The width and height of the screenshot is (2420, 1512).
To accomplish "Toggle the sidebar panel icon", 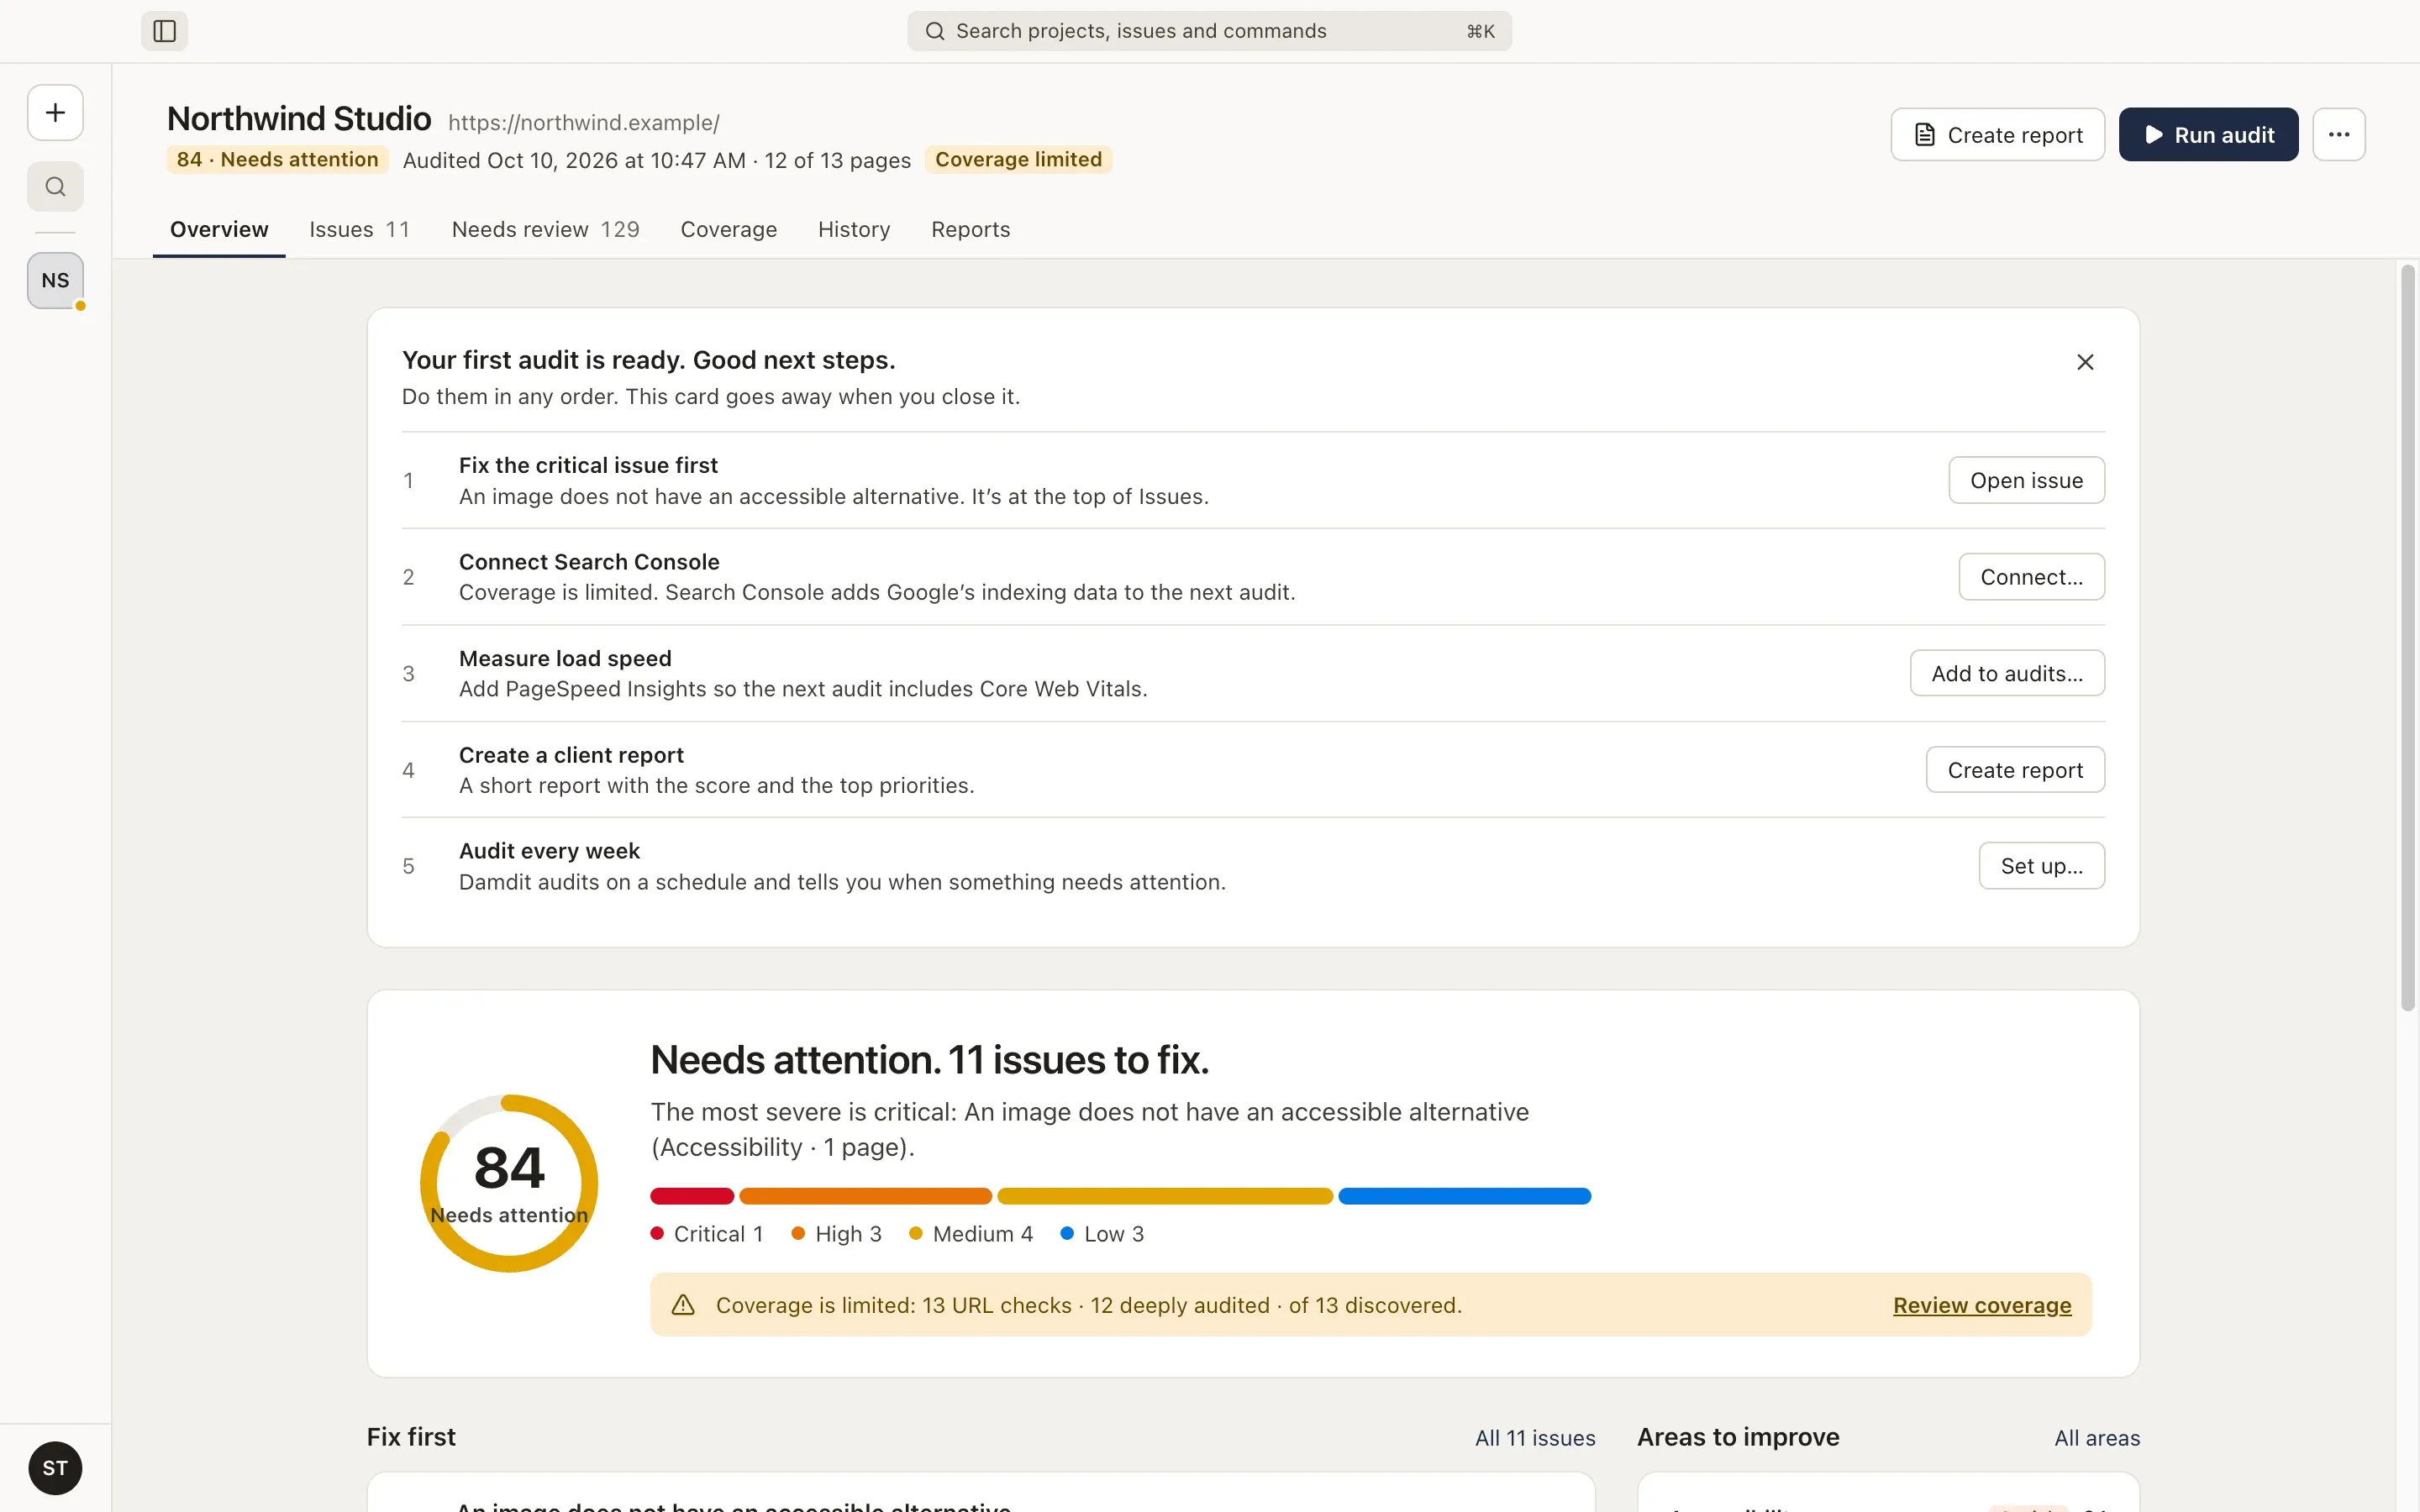I will pos(165,31).
